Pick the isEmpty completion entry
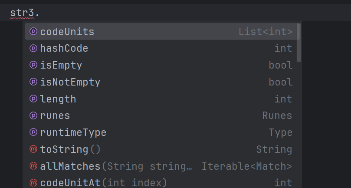Screen dimensions: 351x188 pyautogui.click(x=61, y=65)
